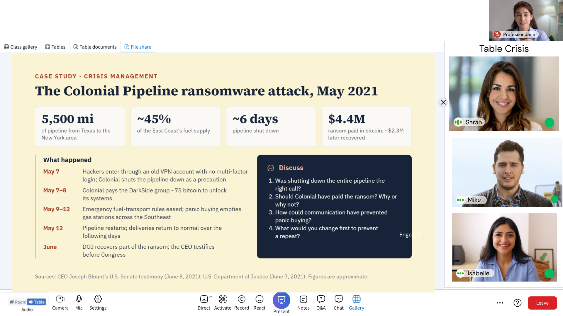Image resolution: width=563 pixels, height=316 pixels.
Task: Open Settings gear in bottom bar
Action: point(98,303)
